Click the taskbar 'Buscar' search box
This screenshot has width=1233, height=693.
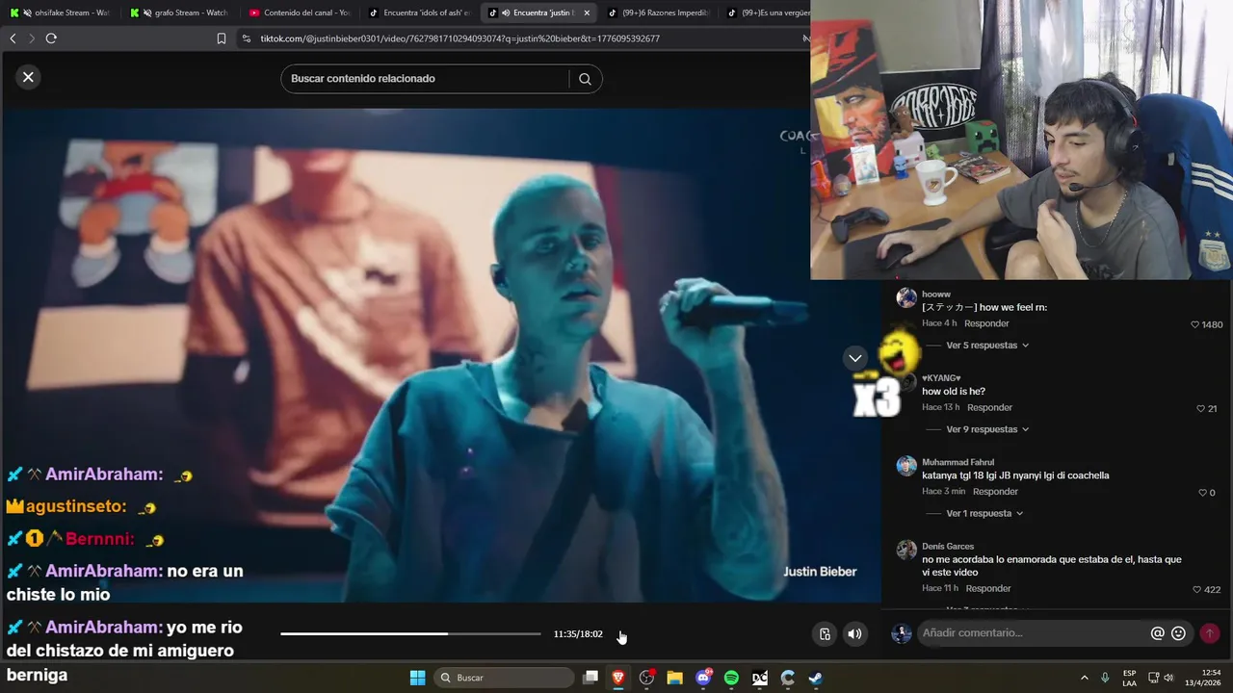506,678
